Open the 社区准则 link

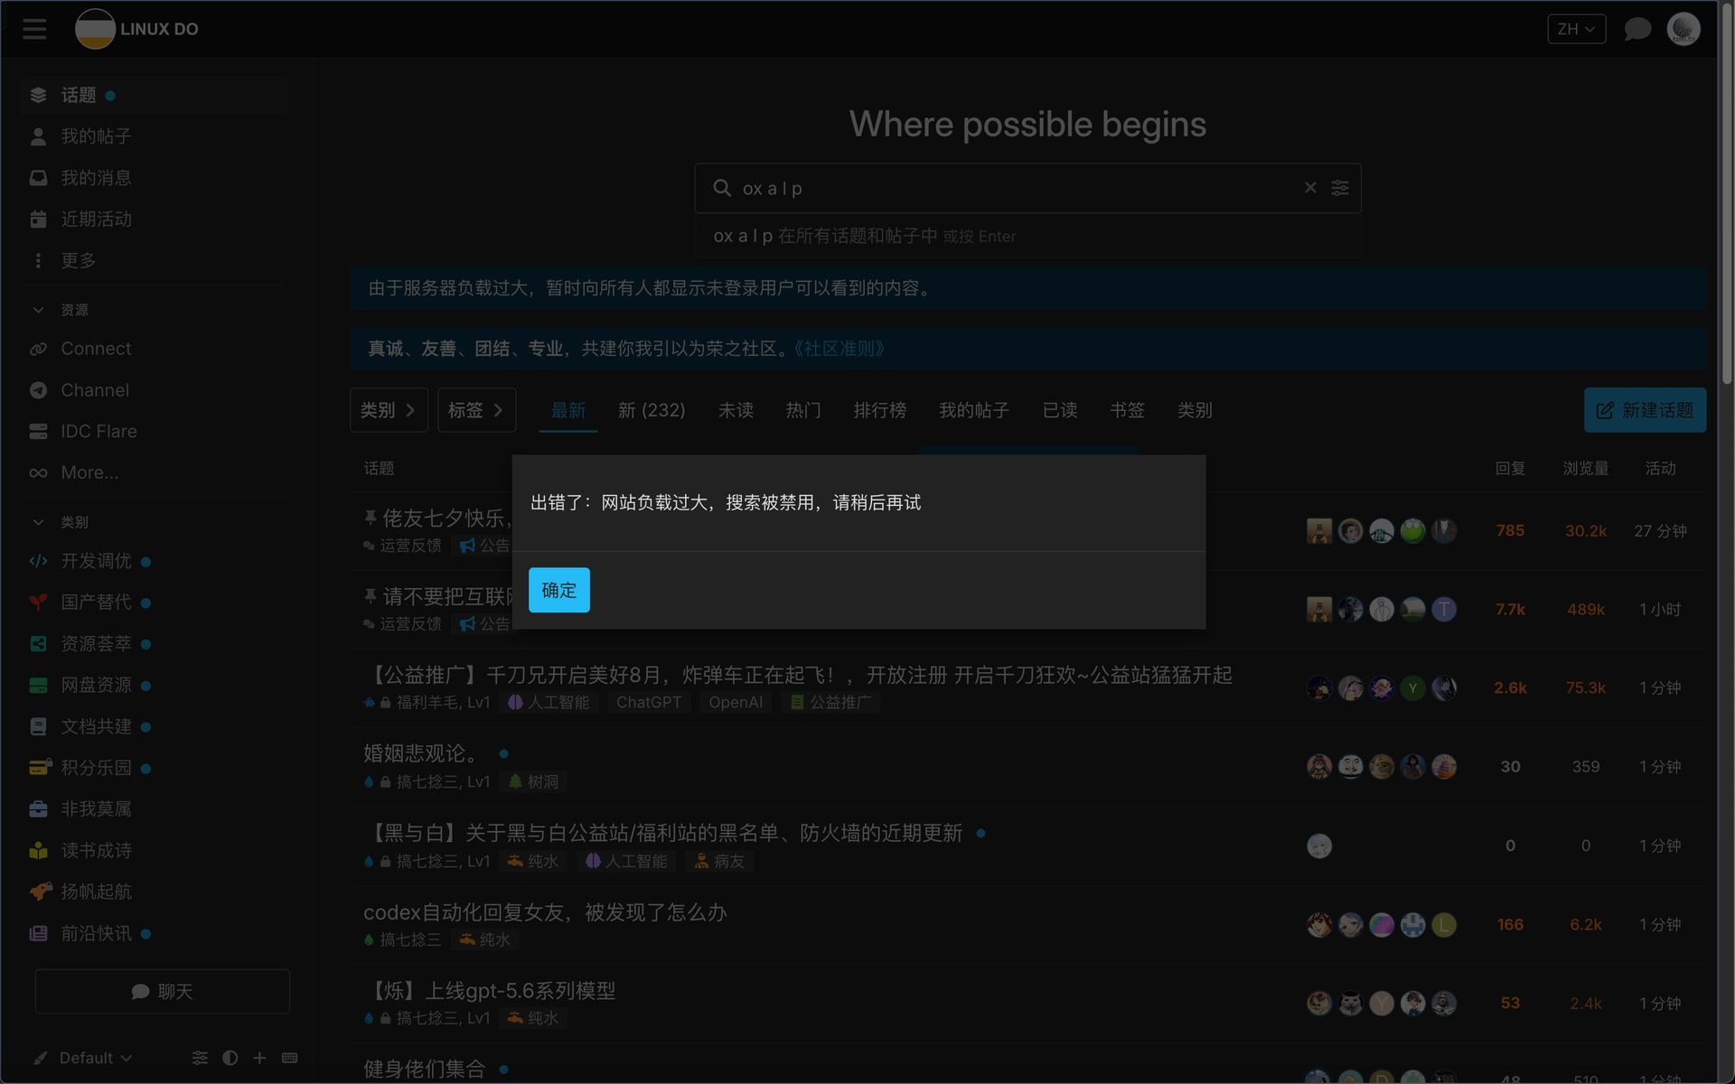(x=839, y=349)
